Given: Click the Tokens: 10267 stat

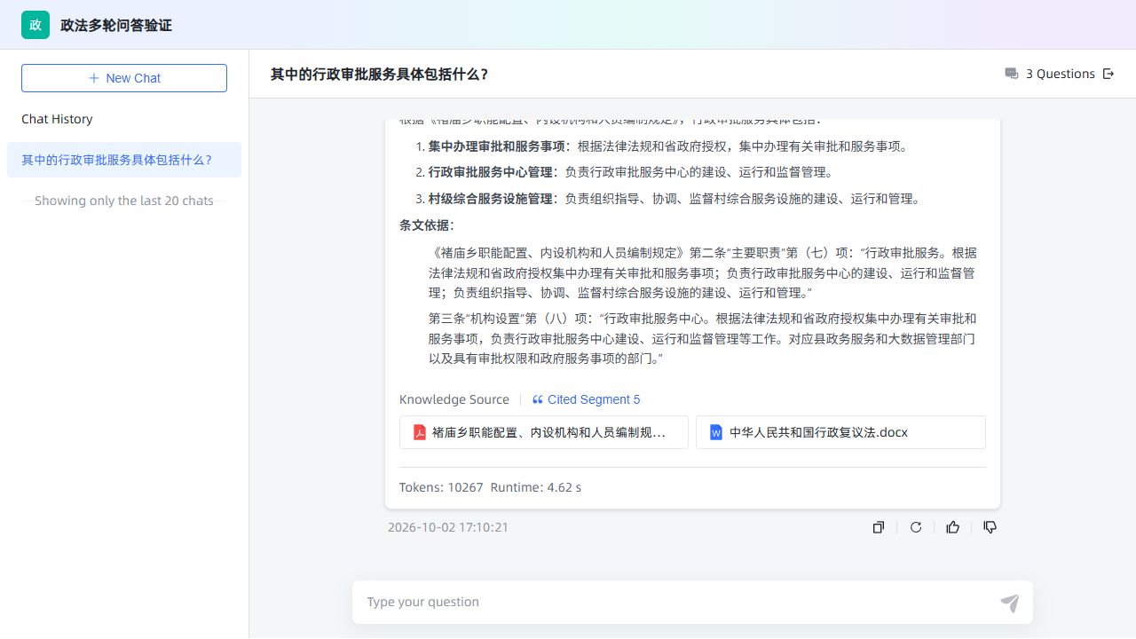Looking at the screenshot, I should click(x=441, y=487).
